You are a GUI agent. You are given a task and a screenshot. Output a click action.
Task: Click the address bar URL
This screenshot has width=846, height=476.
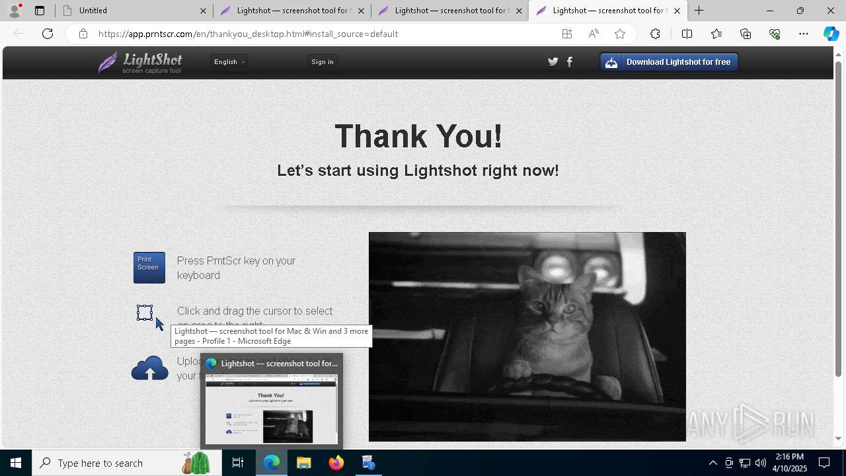pos(248,34)
